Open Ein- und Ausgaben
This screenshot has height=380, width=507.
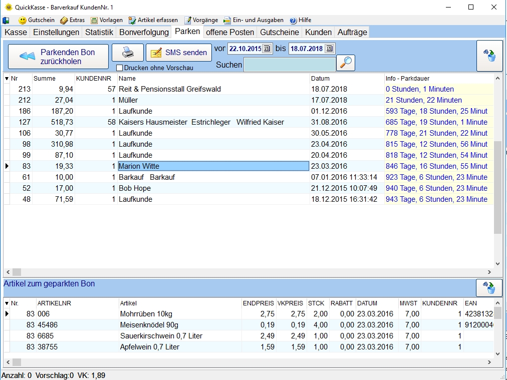click(254, 21)
